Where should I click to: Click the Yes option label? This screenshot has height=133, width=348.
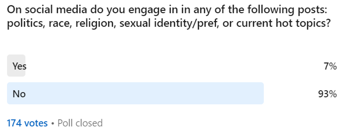click(19, 66)
